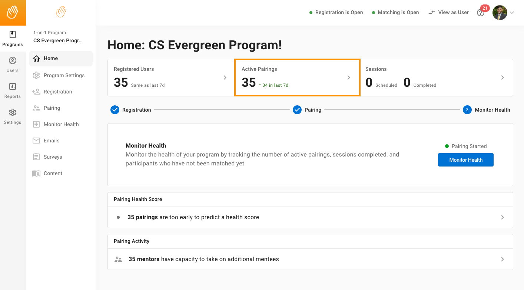Click the step 3 circle for Monitor Health
This screenshot has height=290, width=524.
467,110
